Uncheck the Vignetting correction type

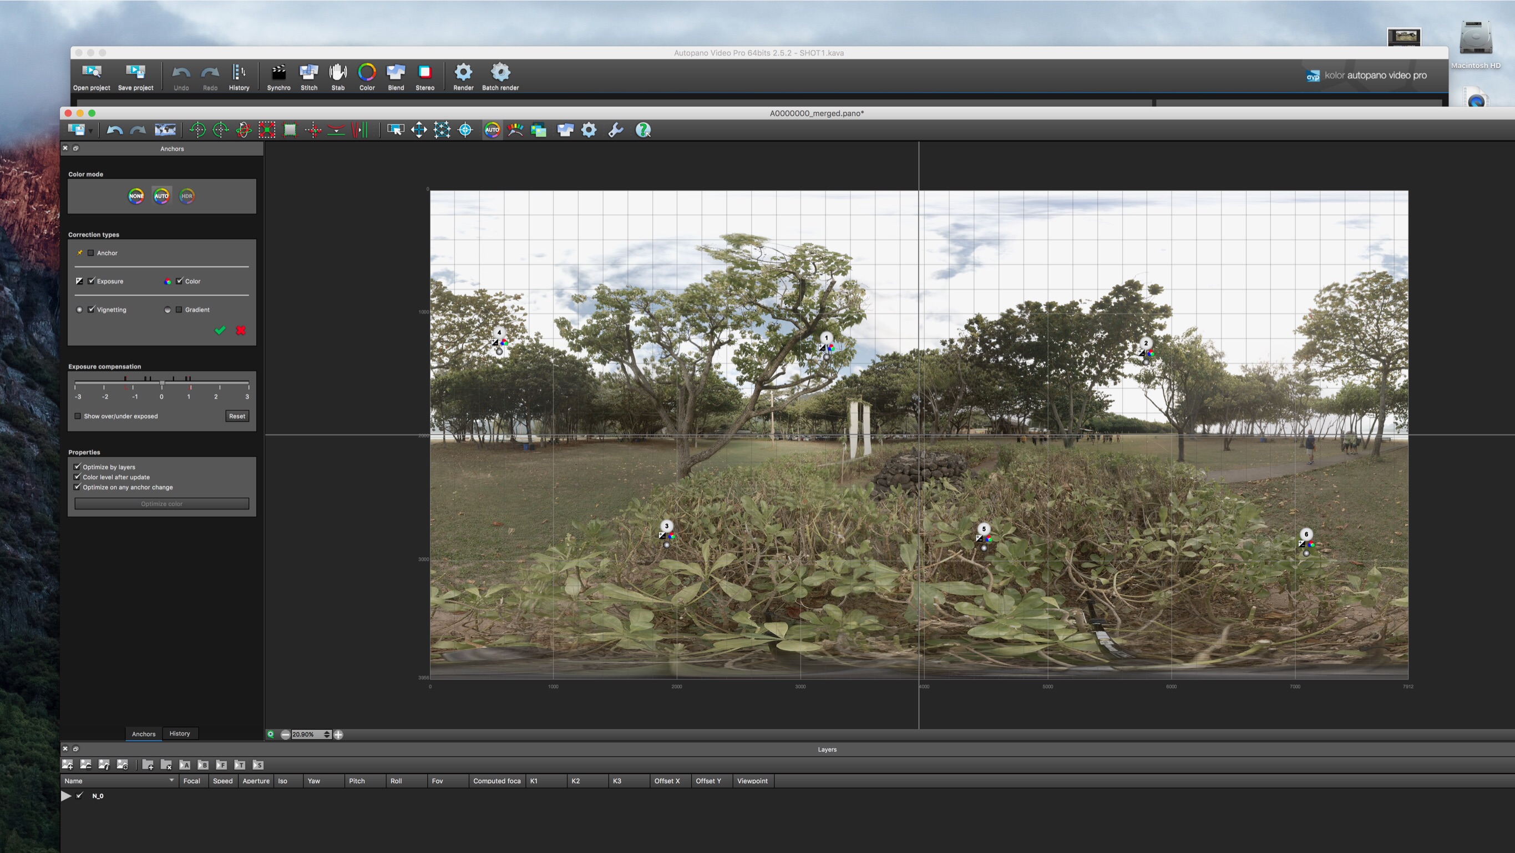click(92, 309)
